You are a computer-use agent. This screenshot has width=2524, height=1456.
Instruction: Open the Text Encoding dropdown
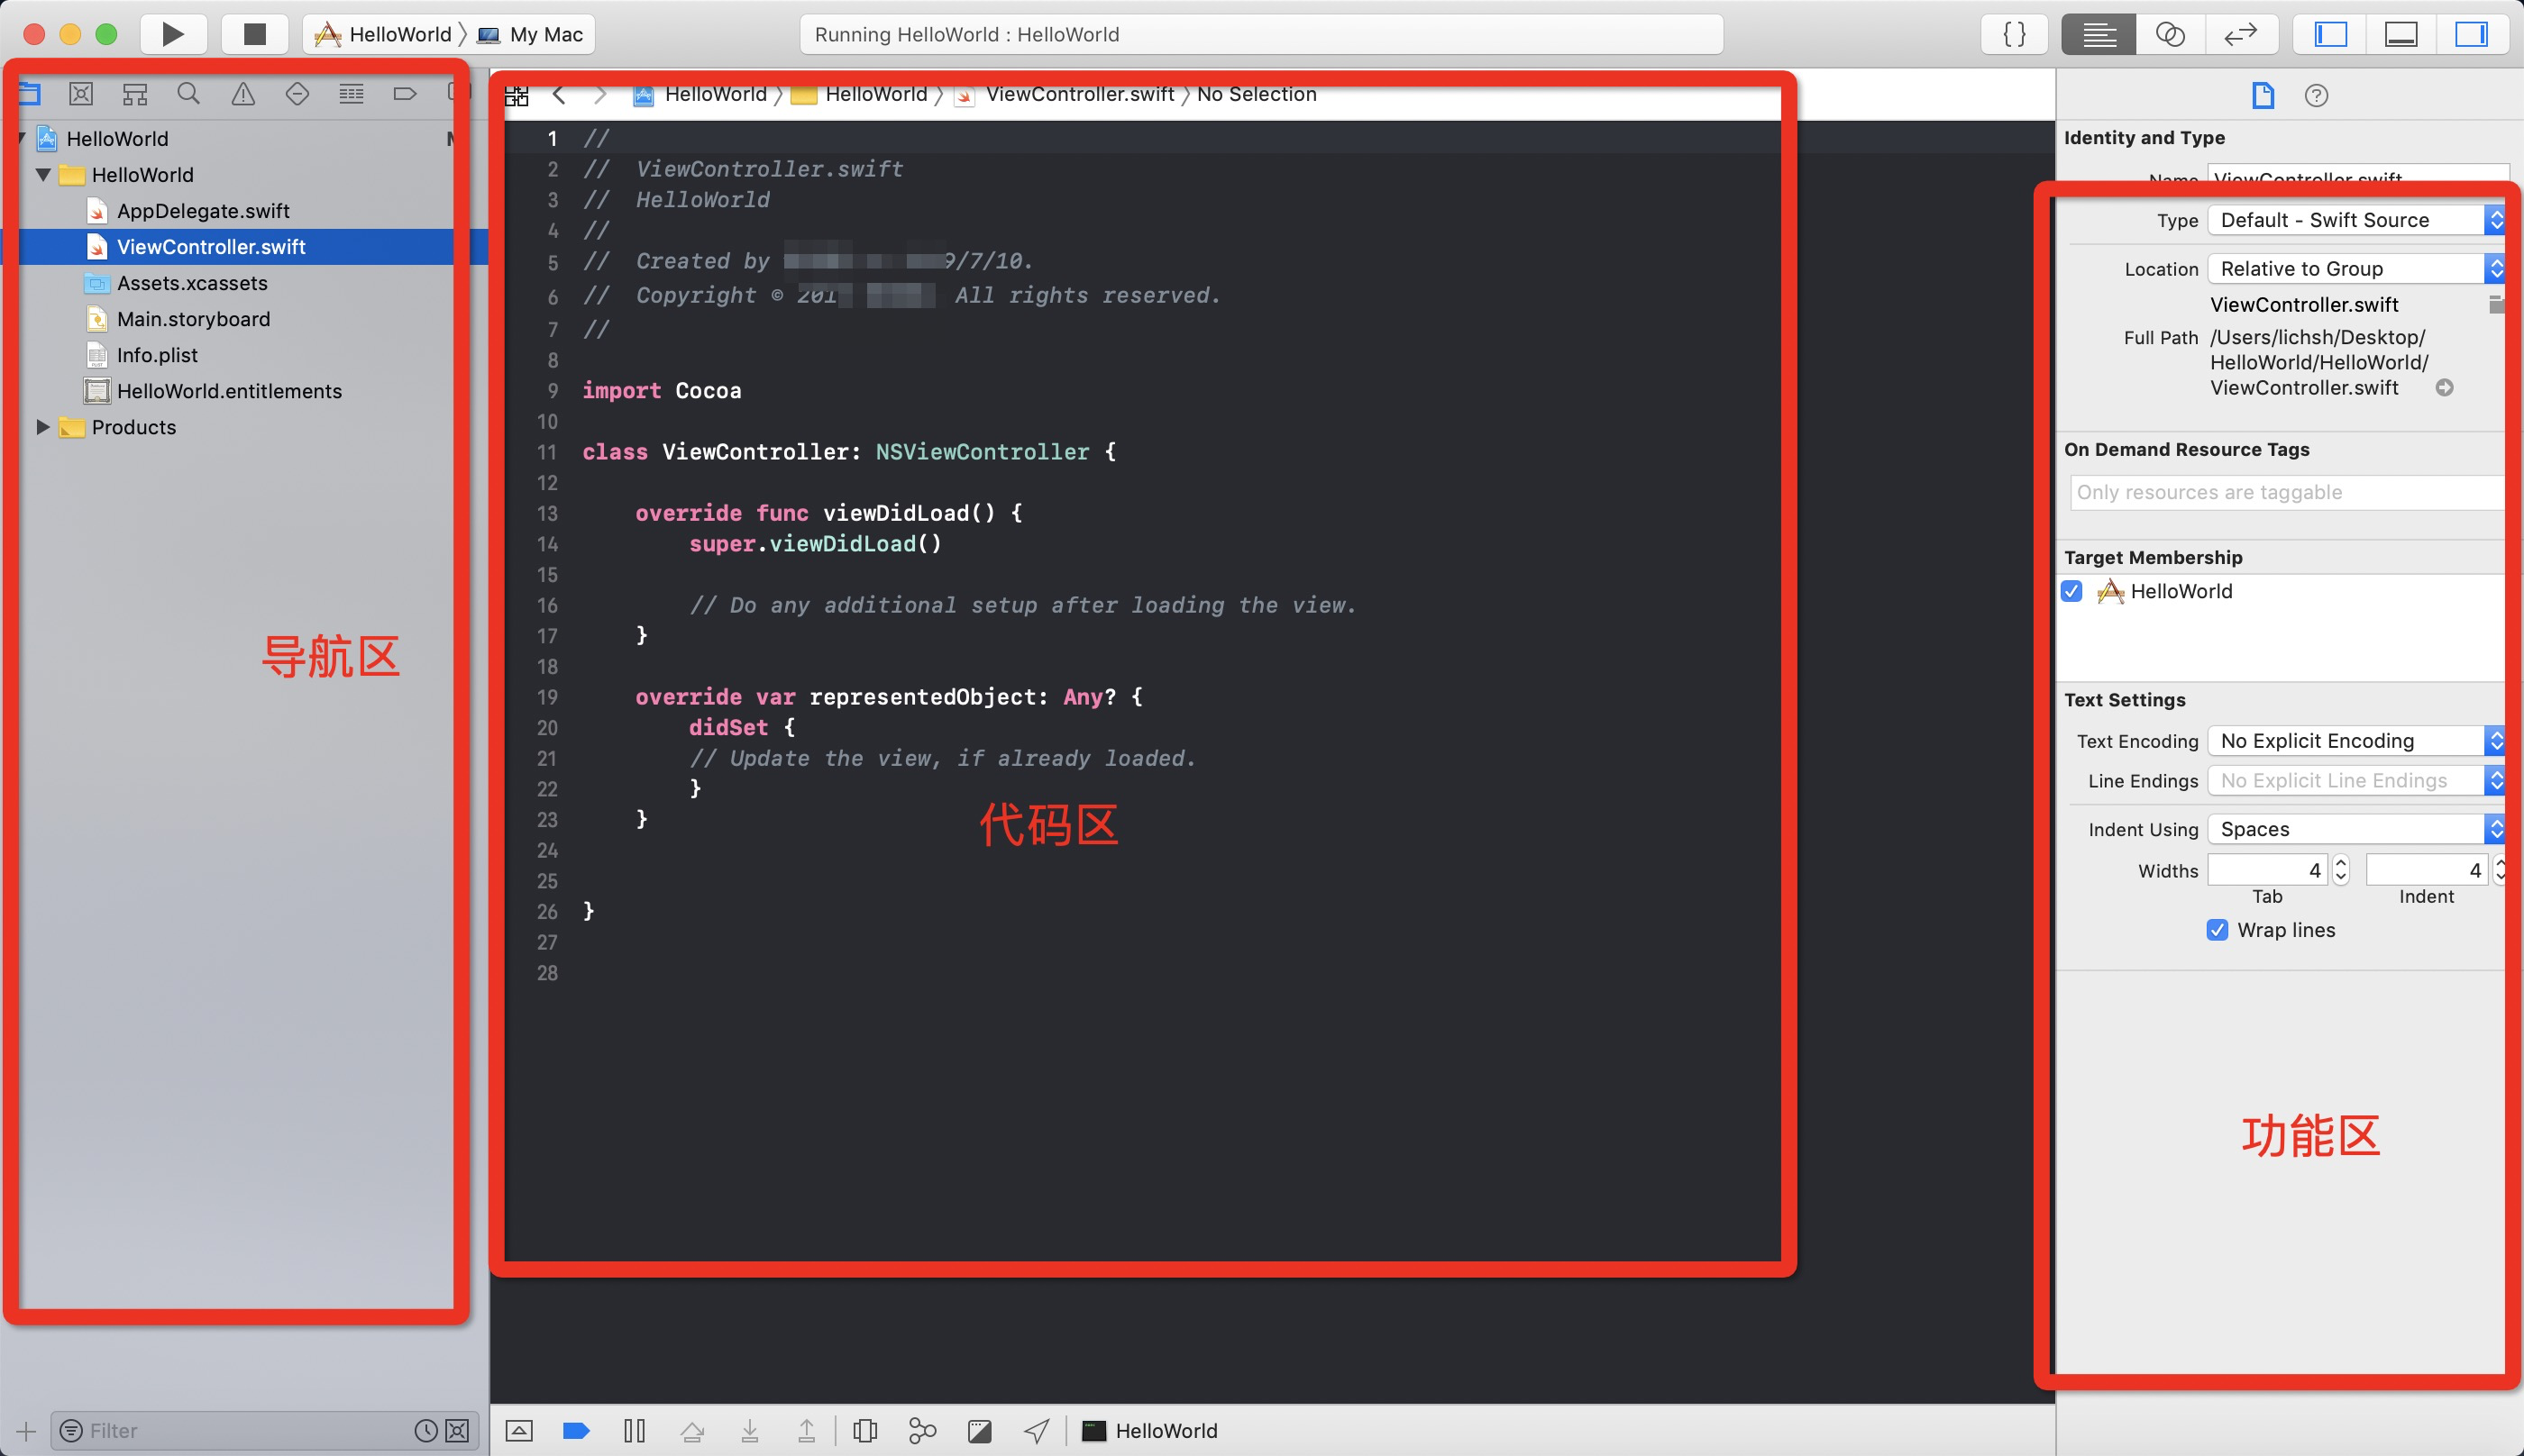pos(2356,741)
